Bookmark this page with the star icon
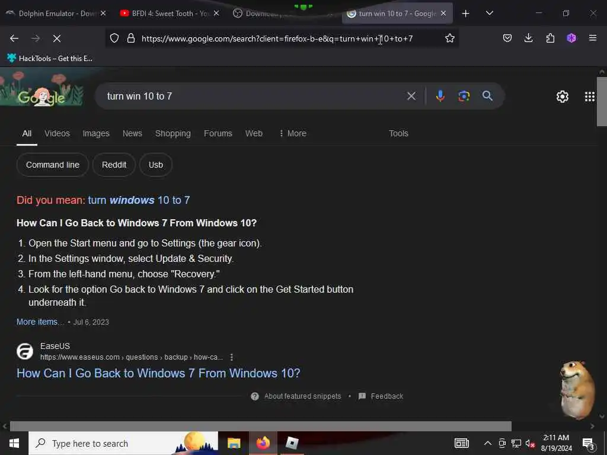The height and width of the screenshot is (455, 607). 449,39
